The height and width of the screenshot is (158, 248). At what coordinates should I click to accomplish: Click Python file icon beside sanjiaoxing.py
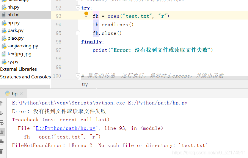[4, 46]
